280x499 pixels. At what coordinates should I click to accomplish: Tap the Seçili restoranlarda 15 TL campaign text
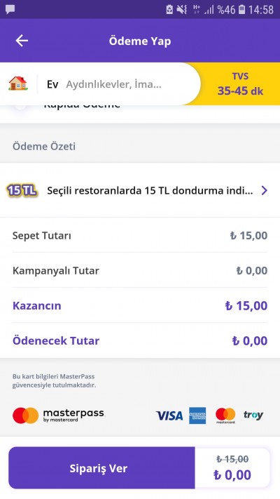coord(150,191)
